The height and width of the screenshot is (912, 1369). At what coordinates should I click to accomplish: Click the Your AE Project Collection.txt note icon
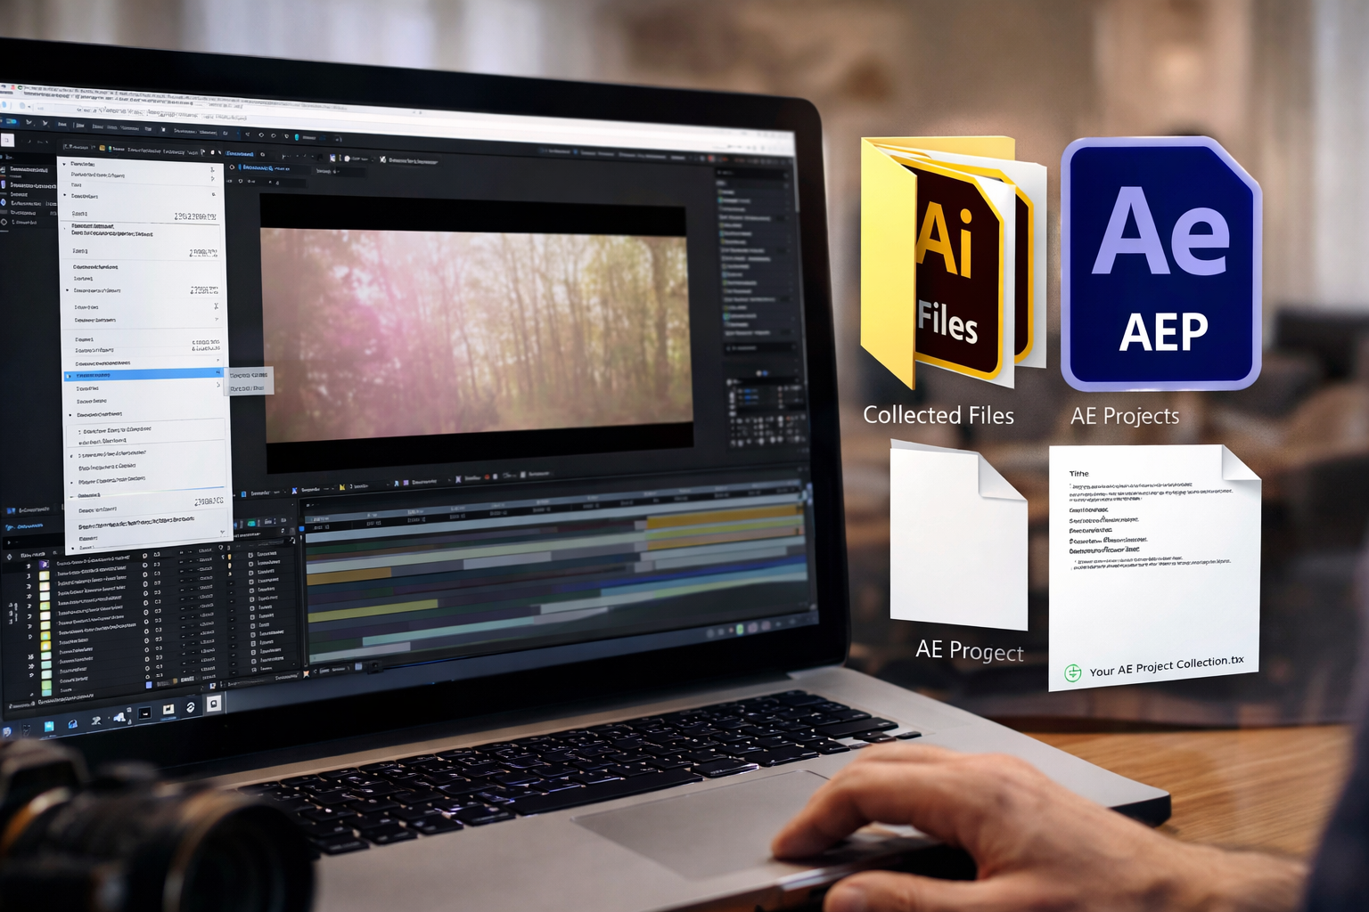1150,561
